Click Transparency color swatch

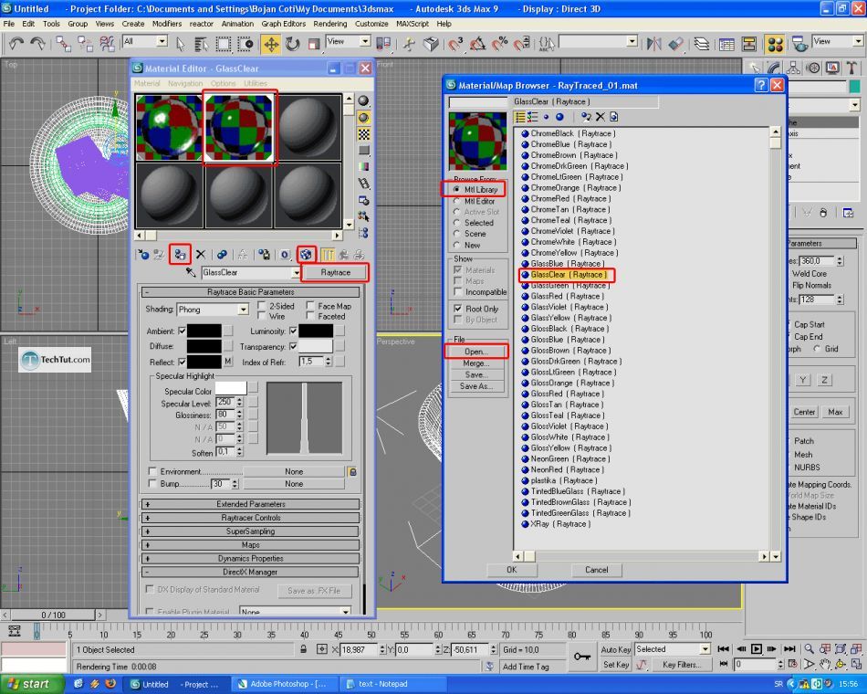315,346
